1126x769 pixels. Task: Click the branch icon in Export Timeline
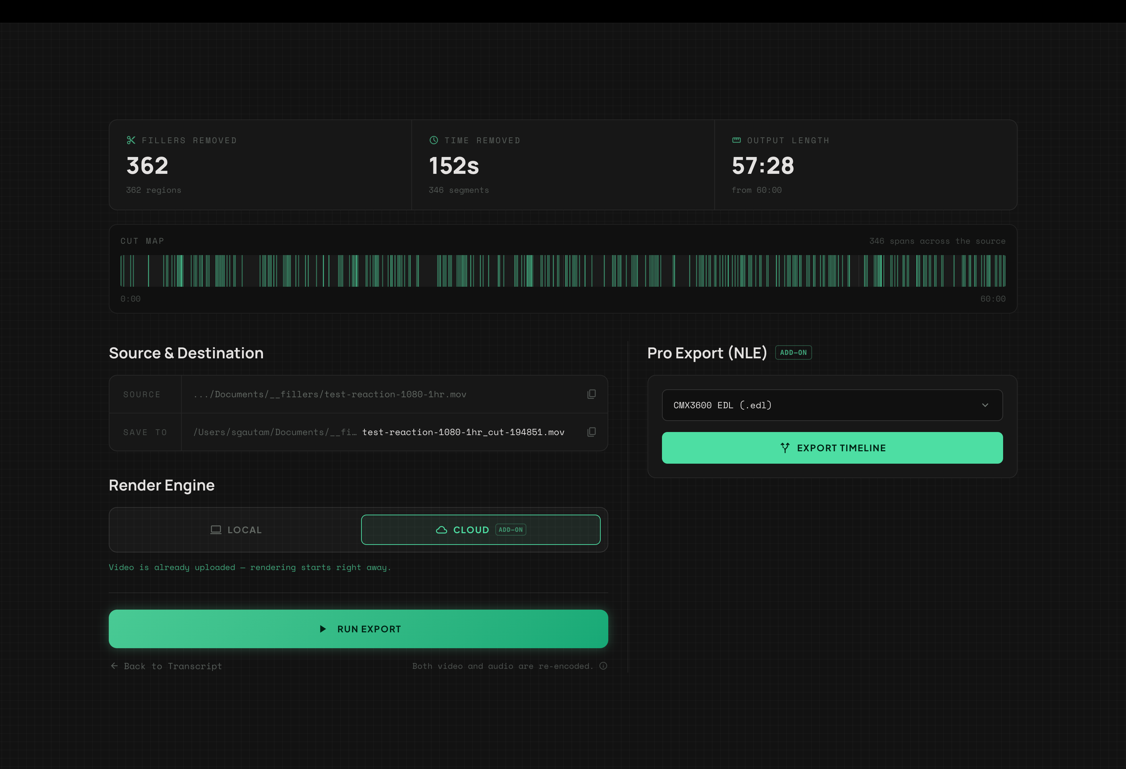tap(785, 448)
